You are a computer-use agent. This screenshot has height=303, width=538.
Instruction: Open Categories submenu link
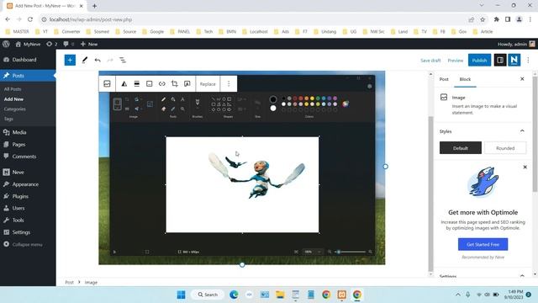(x=15, y=109)
